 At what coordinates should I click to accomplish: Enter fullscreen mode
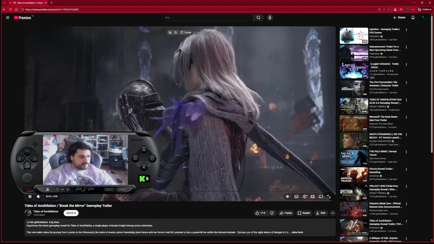coord(329,197)
